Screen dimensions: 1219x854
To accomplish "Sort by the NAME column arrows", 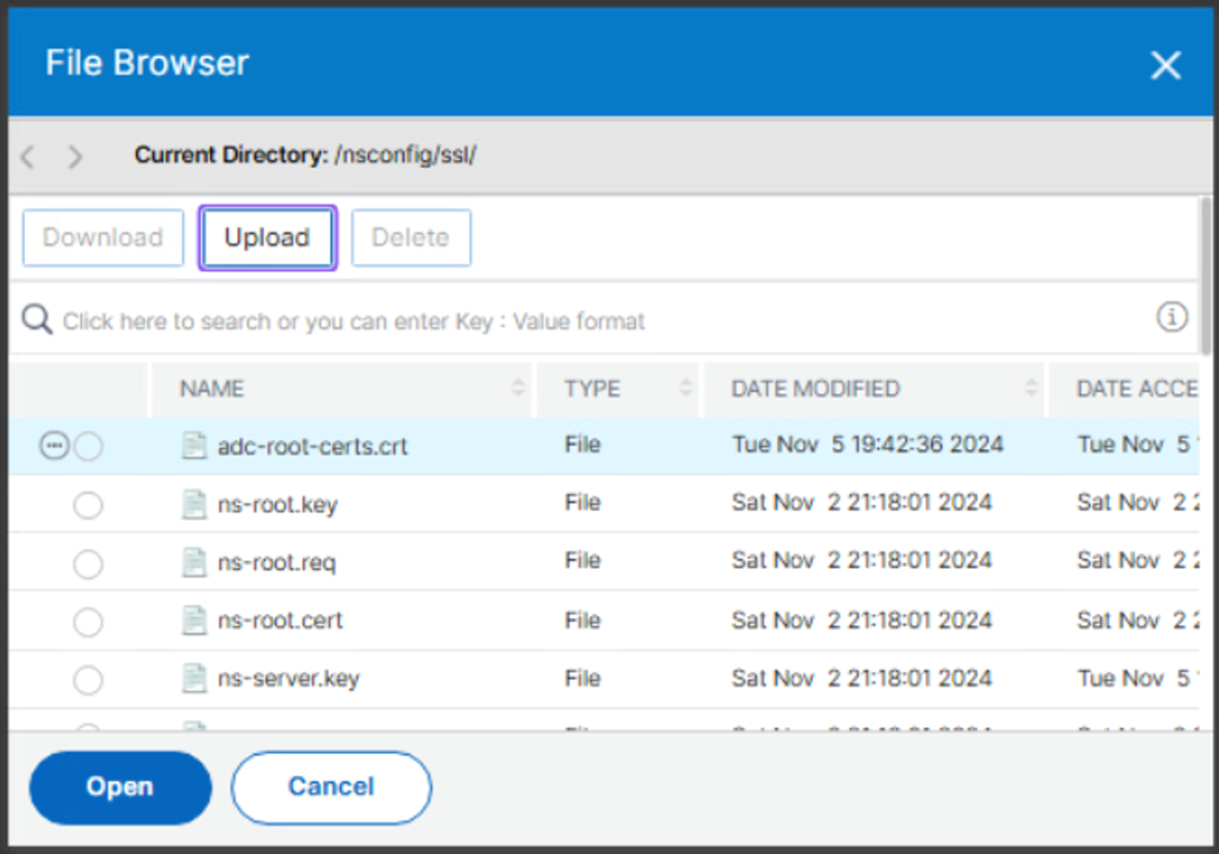I will click(x=518, y=389).
